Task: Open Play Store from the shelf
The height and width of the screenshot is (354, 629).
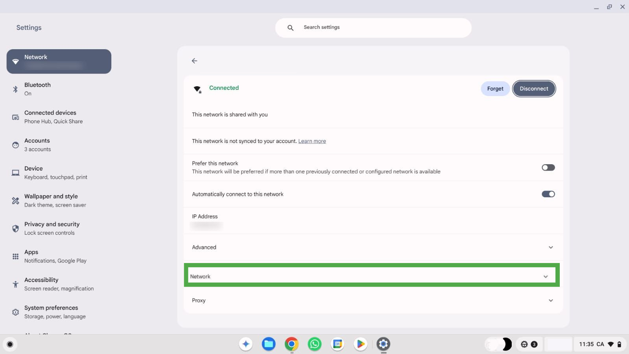Action: pos(360,344)
